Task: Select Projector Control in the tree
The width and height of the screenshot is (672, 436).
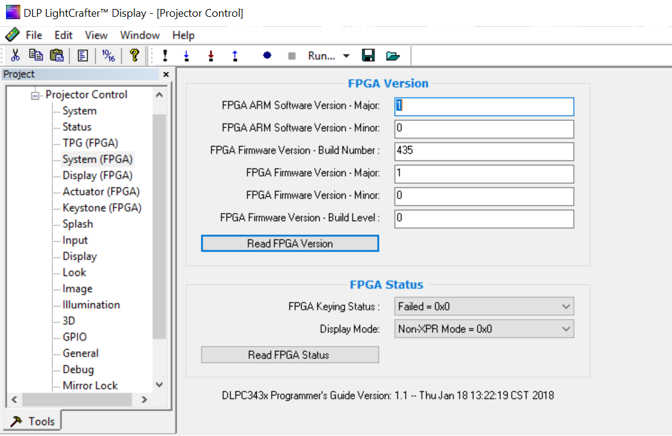Action: pyautogui.click(x=86, y=95)
